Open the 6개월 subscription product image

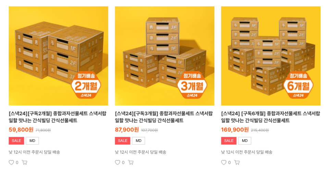pyautogui.click(x=271, y=56)
